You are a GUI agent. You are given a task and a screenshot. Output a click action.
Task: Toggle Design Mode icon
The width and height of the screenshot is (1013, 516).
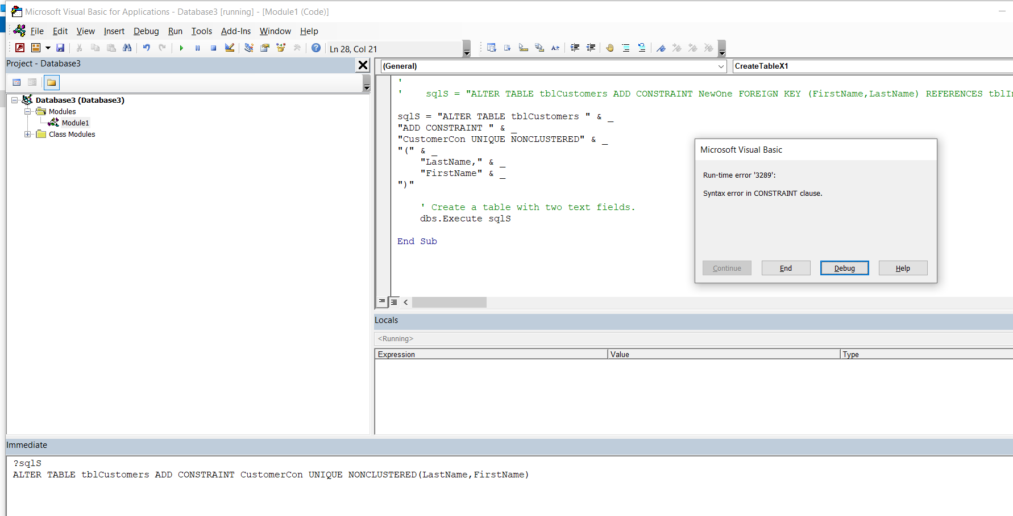tap(230, 48)
